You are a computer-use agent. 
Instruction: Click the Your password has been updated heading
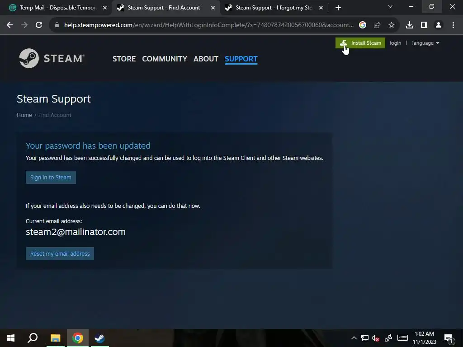88,146
